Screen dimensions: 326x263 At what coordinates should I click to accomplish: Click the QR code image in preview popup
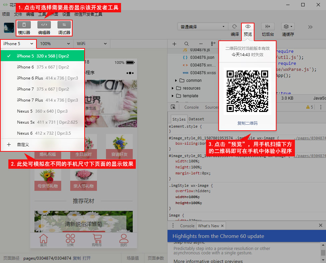click(247, 91)
